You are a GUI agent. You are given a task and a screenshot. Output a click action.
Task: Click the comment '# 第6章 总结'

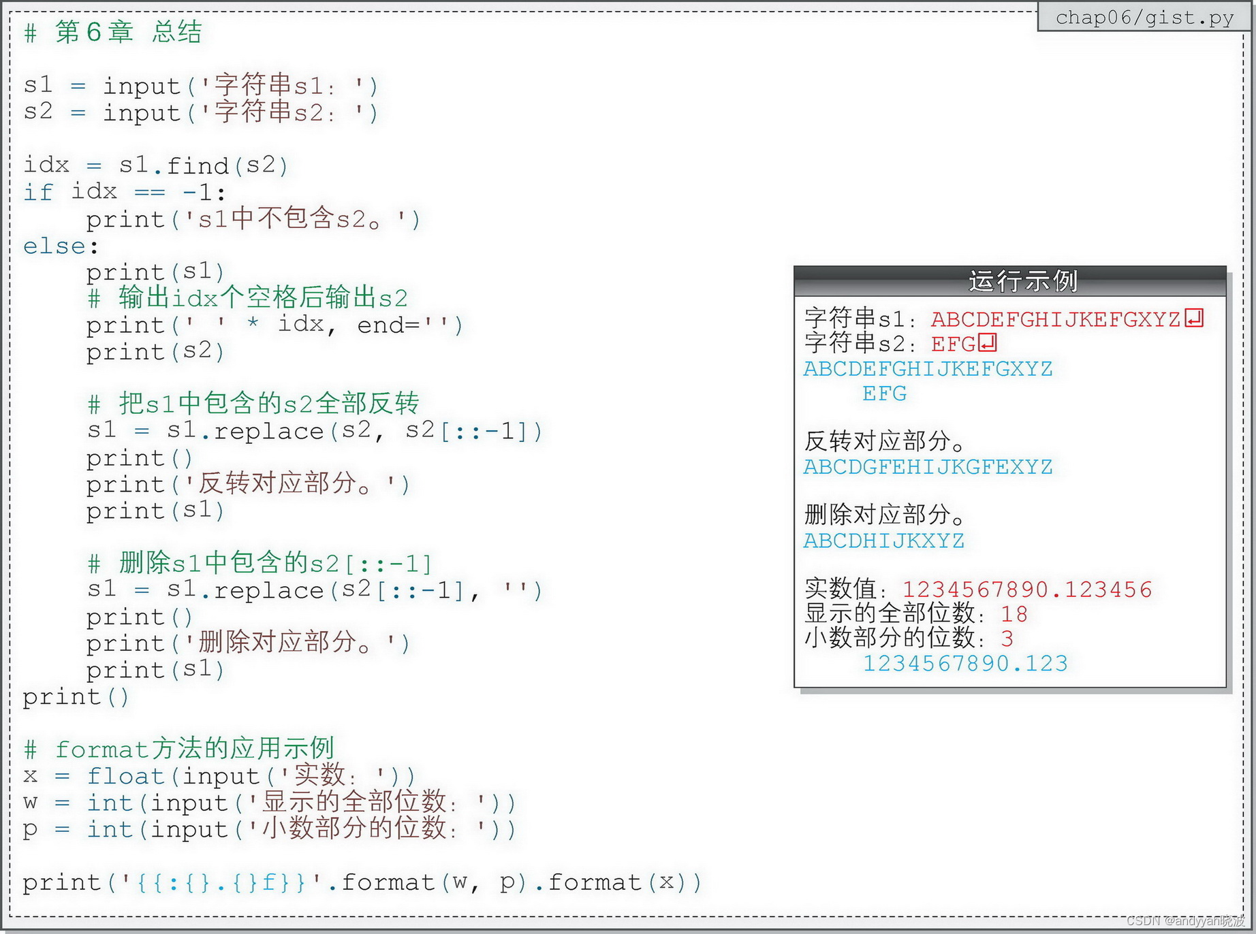pos(113,32)
